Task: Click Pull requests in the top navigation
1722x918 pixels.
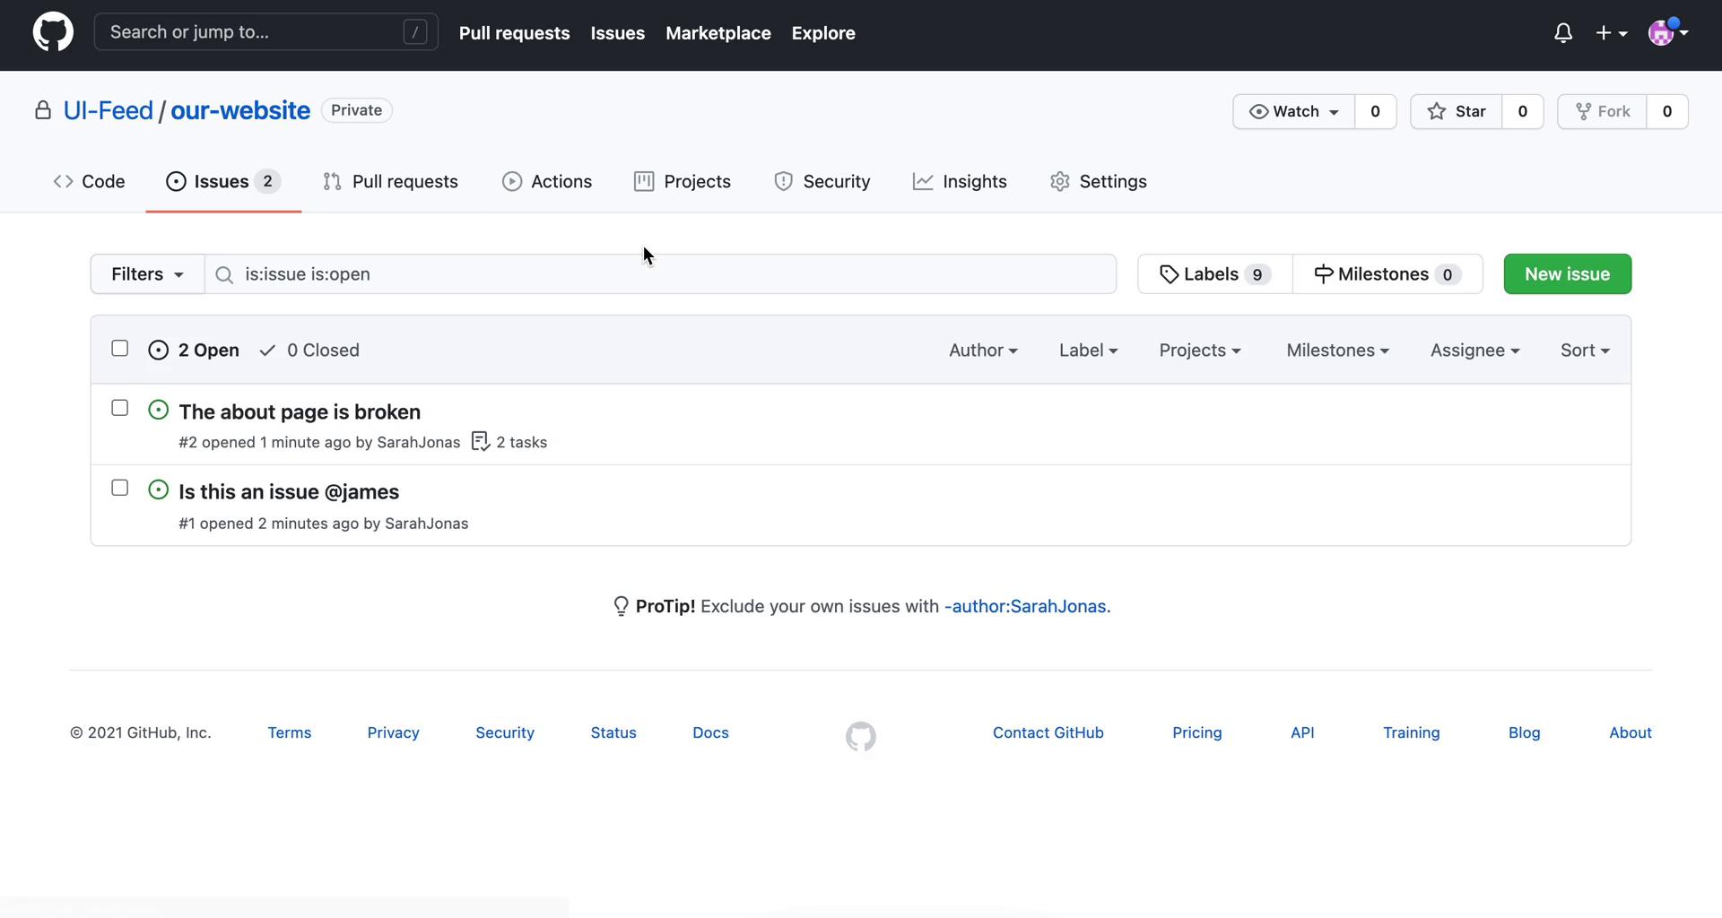Action: pyautogui.click(x=515, y=33)
